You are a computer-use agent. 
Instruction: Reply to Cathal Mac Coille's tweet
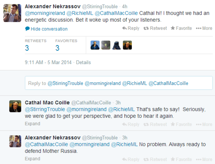coord(131,124)
